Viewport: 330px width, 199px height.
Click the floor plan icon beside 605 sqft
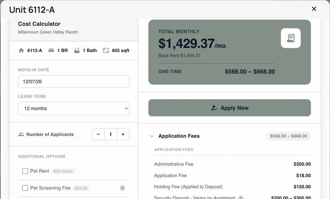coord(106,51)
